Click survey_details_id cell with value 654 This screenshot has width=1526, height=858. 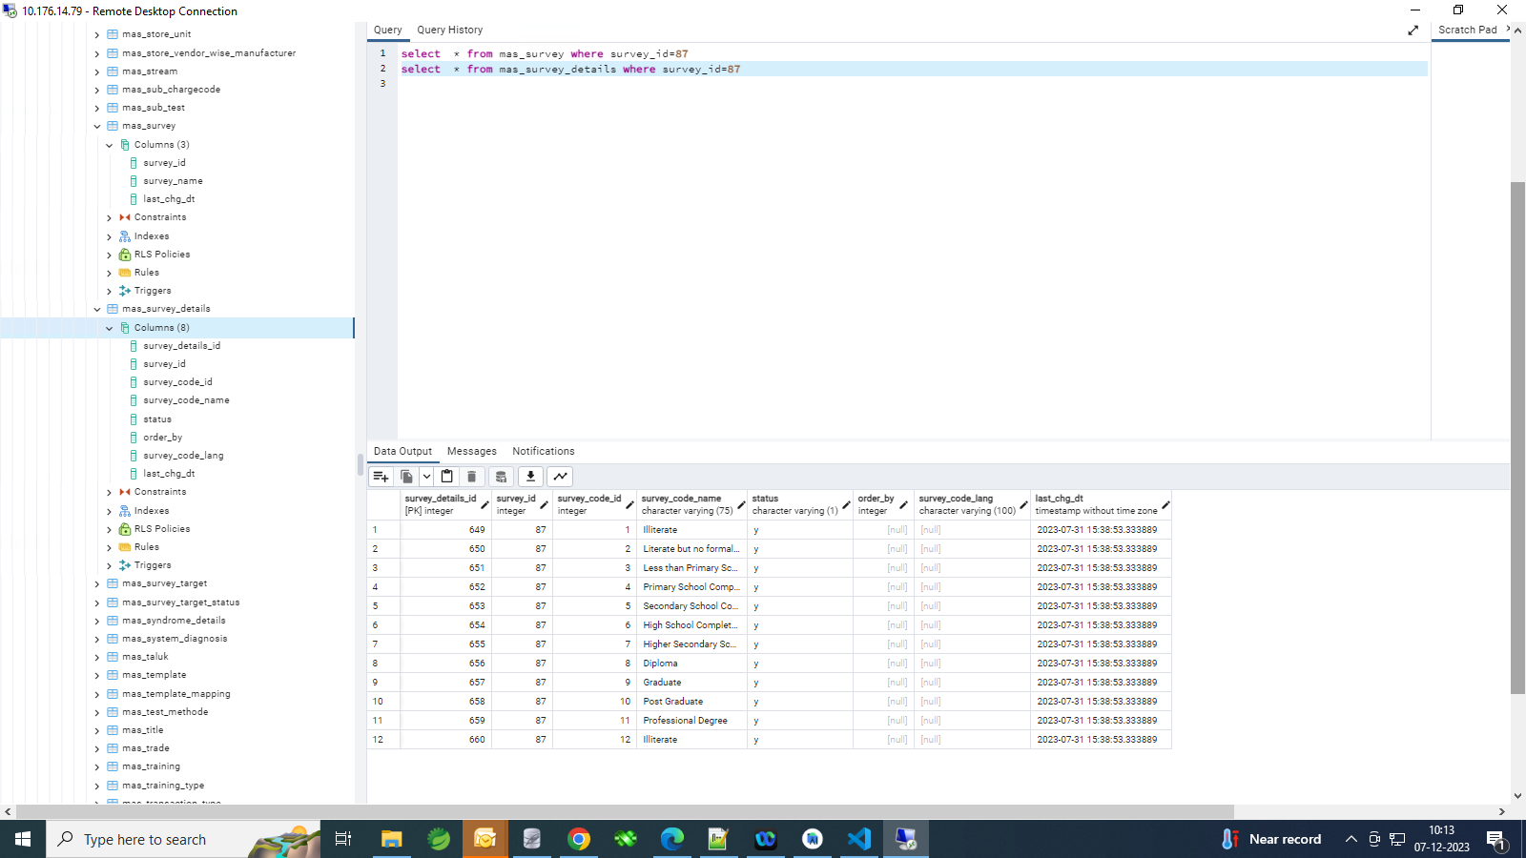coord(445,625)
